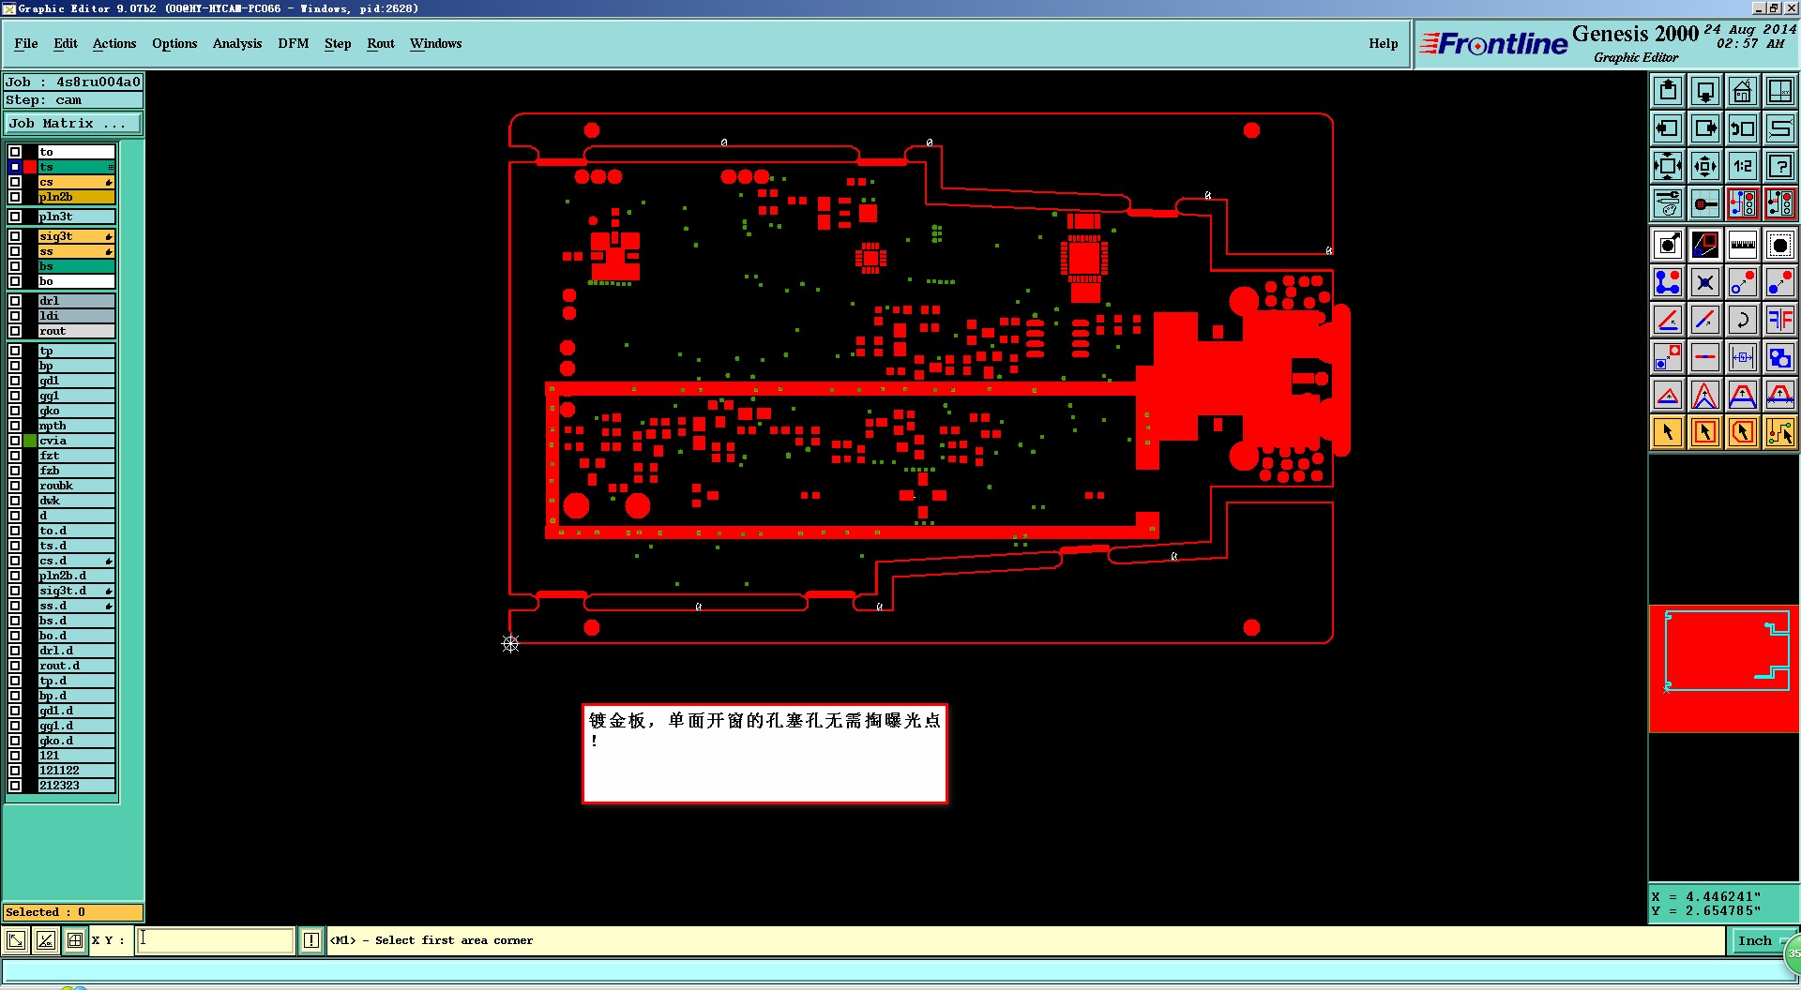Open the Rout menu
The image size is (1801, 990).
point(381,44)
